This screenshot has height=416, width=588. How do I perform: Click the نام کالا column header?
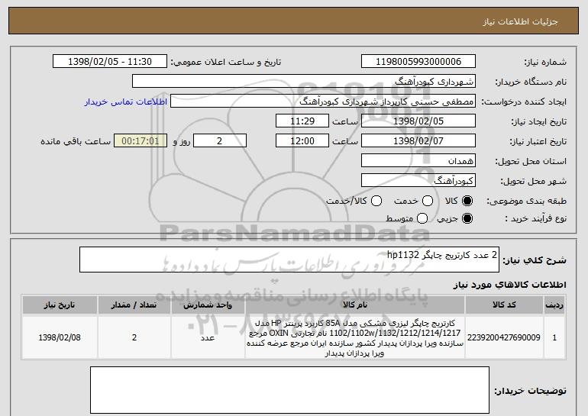pyautogui.click(x=355, y=305)
